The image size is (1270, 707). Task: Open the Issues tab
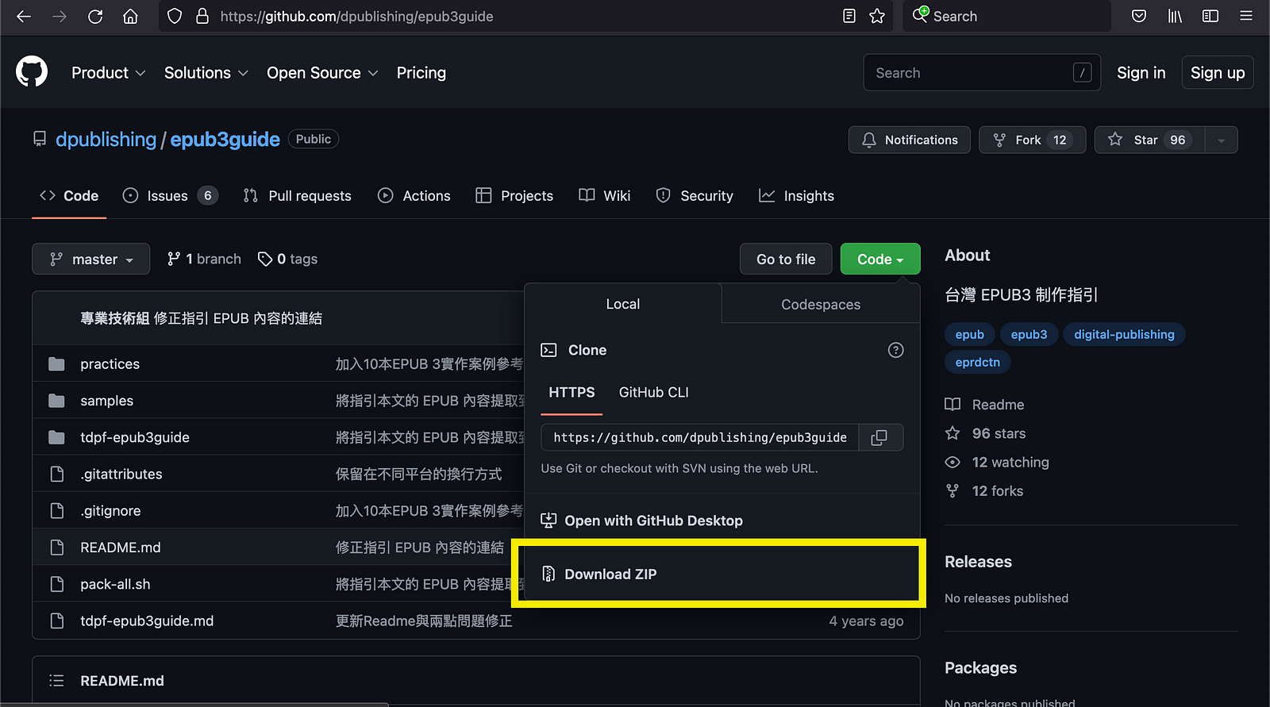(170, 195)
